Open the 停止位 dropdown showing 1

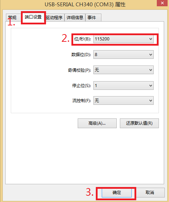pos(123,86)
